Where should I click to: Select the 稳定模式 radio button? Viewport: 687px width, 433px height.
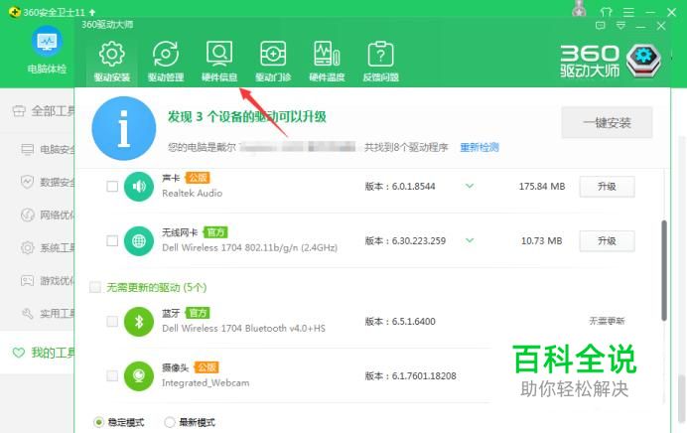click(x=98, y=422)
